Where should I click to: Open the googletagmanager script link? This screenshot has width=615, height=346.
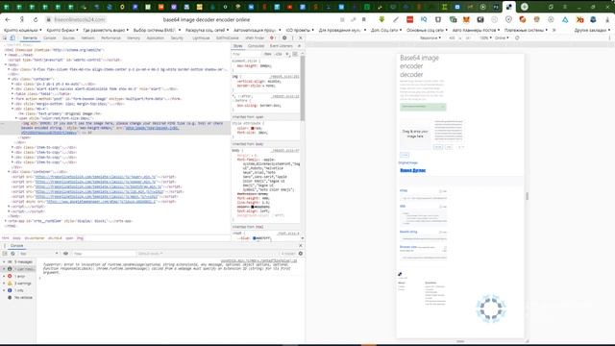(x=101, y=202)
